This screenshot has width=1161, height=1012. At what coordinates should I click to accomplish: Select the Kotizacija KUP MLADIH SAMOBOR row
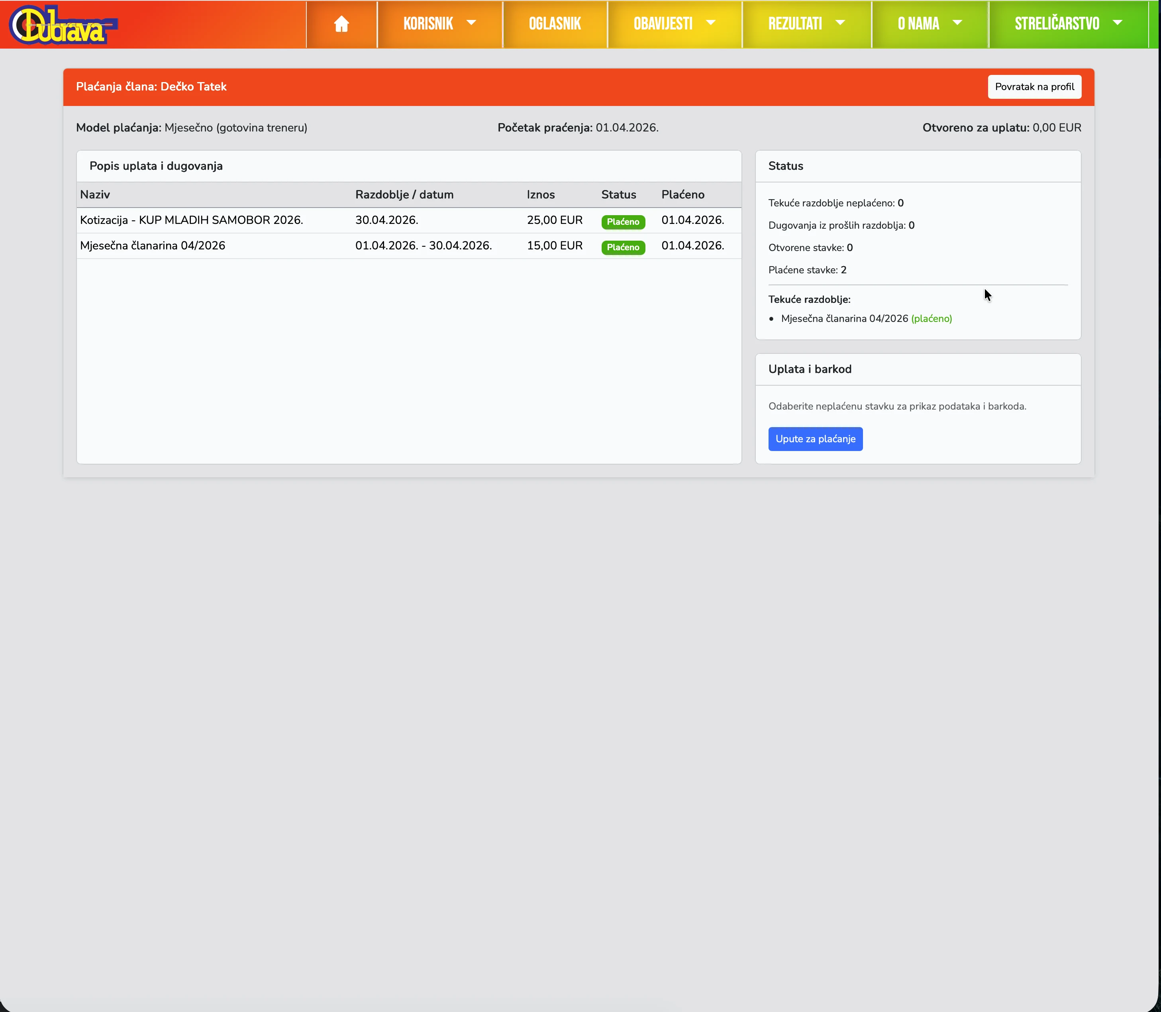tap(191, 220)
